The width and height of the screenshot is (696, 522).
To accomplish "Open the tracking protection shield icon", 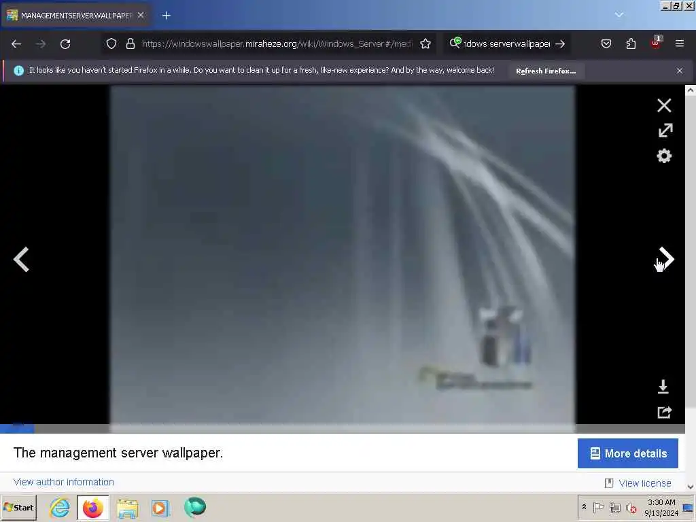I will [111, 43].
